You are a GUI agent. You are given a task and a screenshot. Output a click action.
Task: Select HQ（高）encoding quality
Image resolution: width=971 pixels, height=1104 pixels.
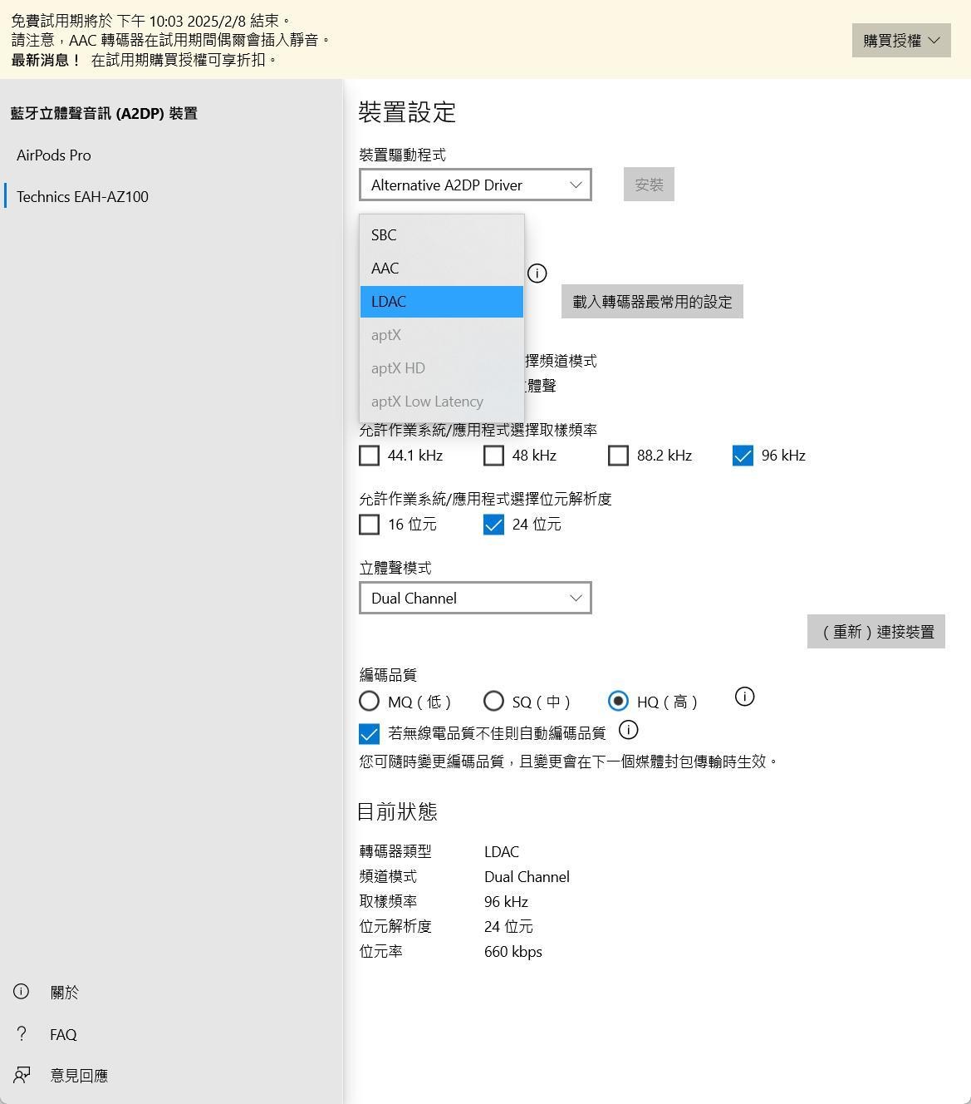tap(618, 701)
